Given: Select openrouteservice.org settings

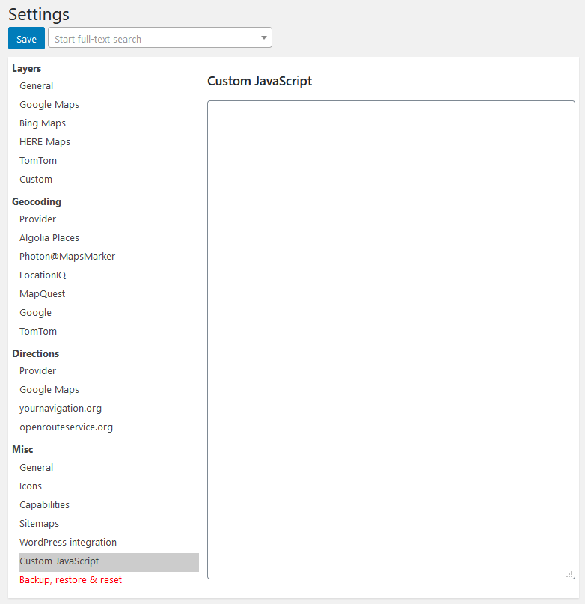Looking at the screenshot, I should pos(67,427).
